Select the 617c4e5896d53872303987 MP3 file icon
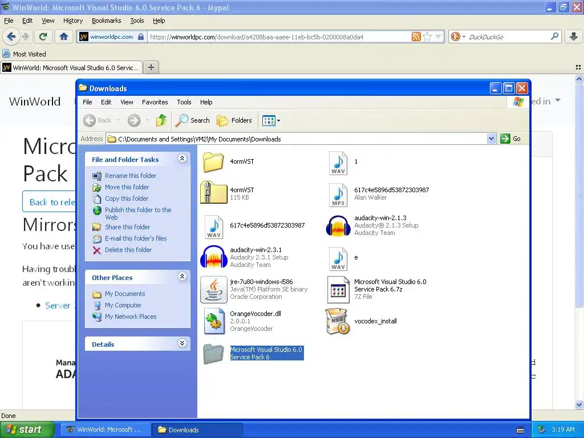This screenshot has width=584, height=438. (x=338, y=195)
